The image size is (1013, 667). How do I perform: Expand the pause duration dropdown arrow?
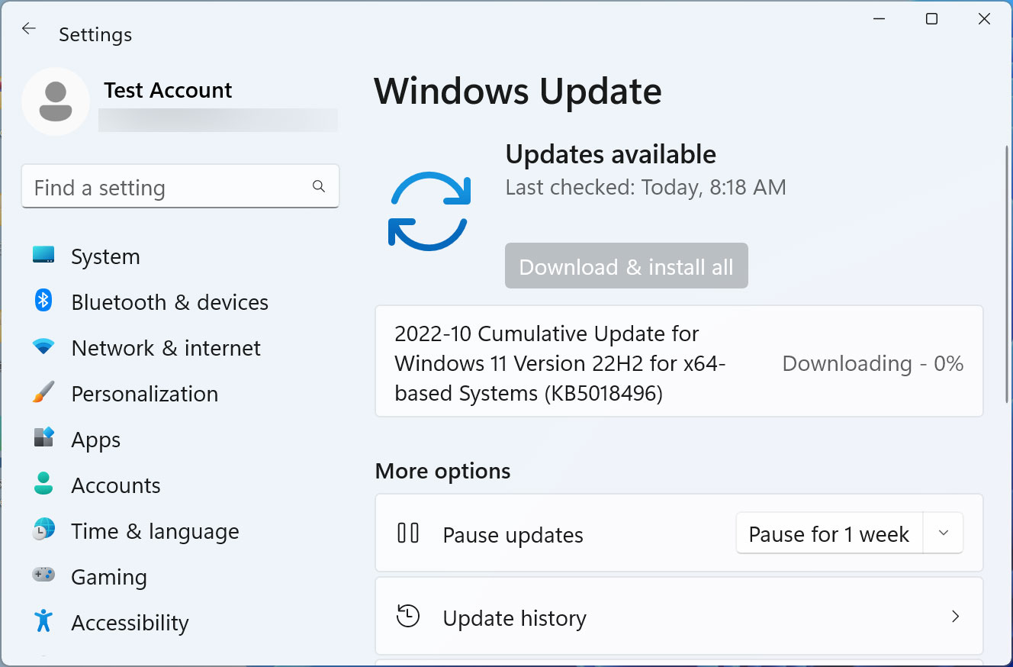944,533
